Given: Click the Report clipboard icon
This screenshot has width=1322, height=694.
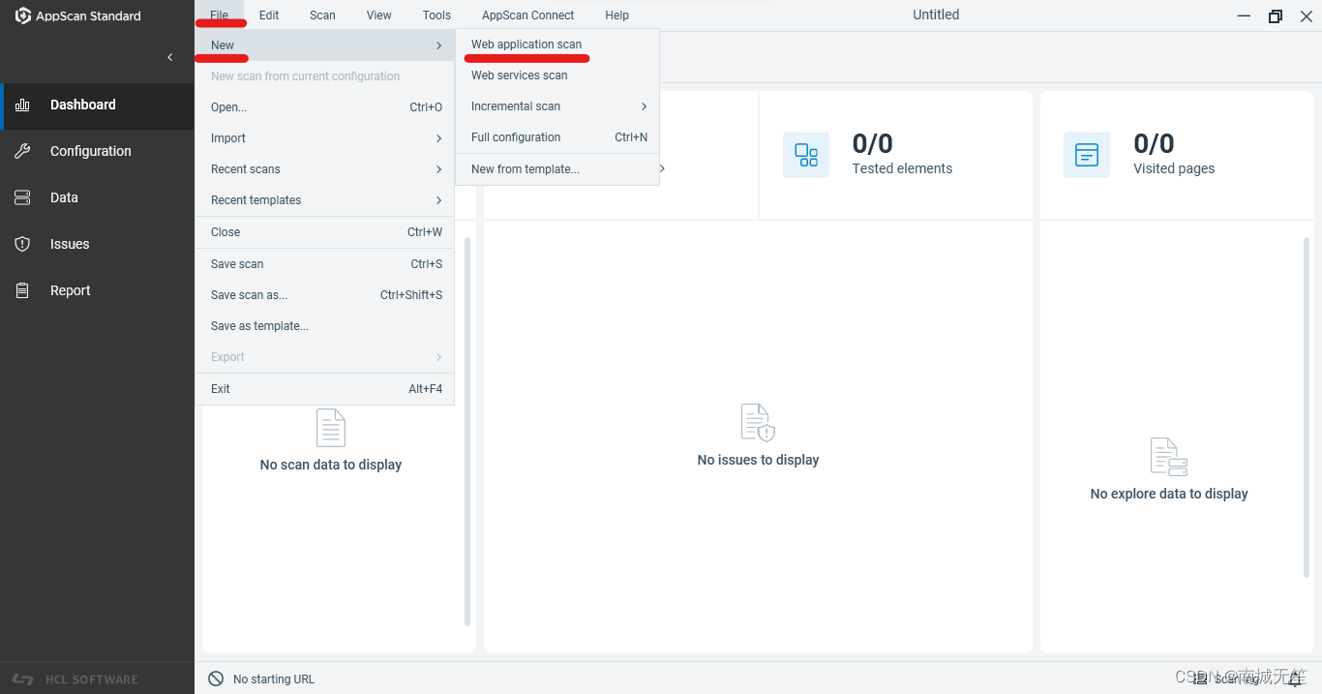Looking at the screenshot, I should click(22, 290).
